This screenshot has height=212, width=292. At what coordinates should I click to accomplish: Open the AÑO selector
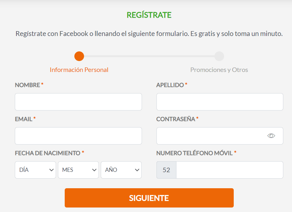coord(121,170)
